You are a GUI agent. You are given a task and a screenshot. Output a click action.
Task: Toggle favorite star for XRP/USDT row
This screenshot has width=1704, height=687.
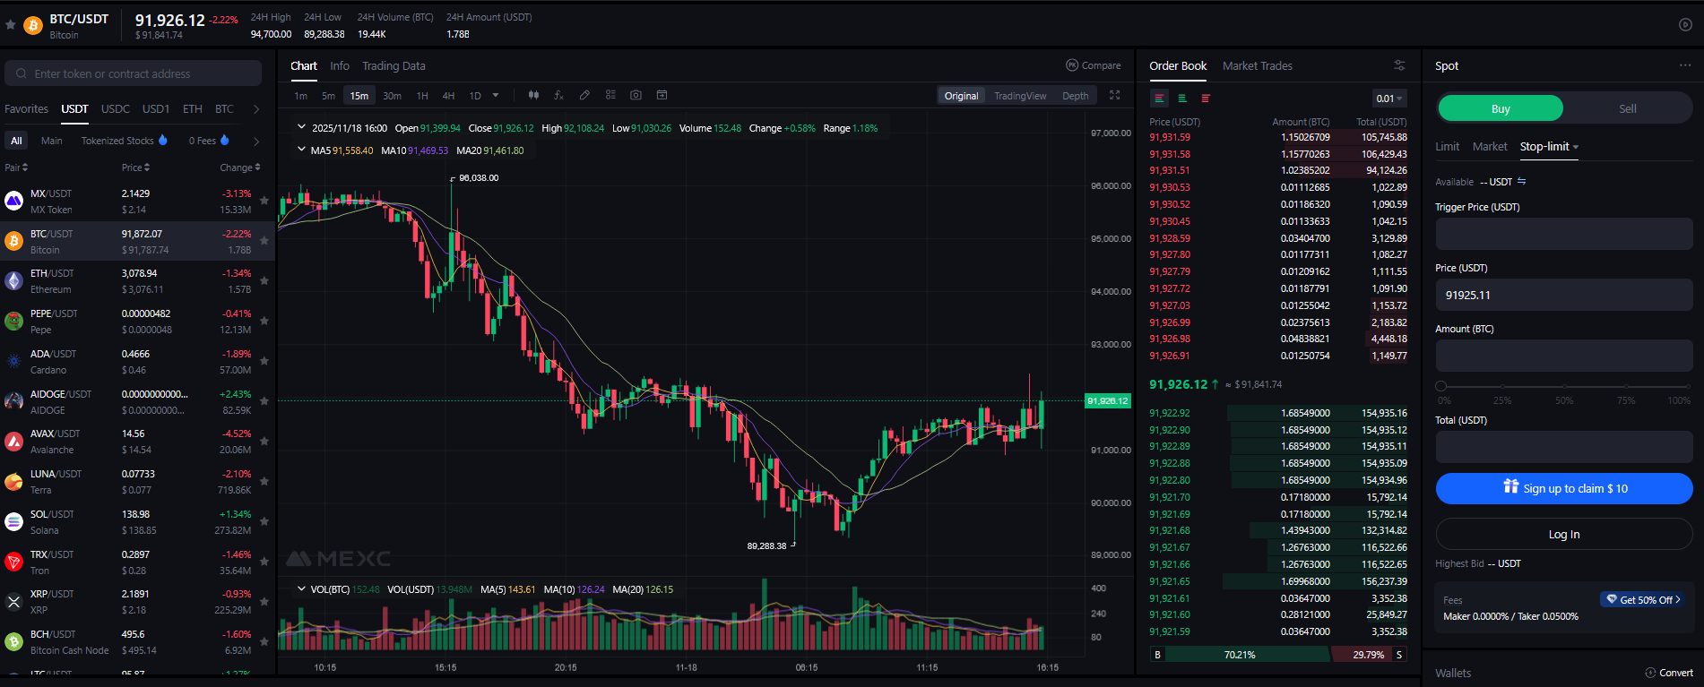click(264, 602)
